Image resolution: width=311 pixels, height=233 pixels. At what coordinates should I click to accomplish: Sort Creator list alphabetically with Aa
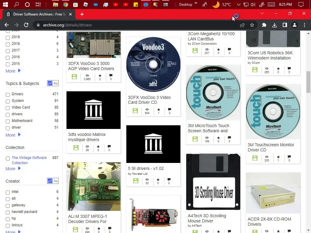(x=56, y=181)
